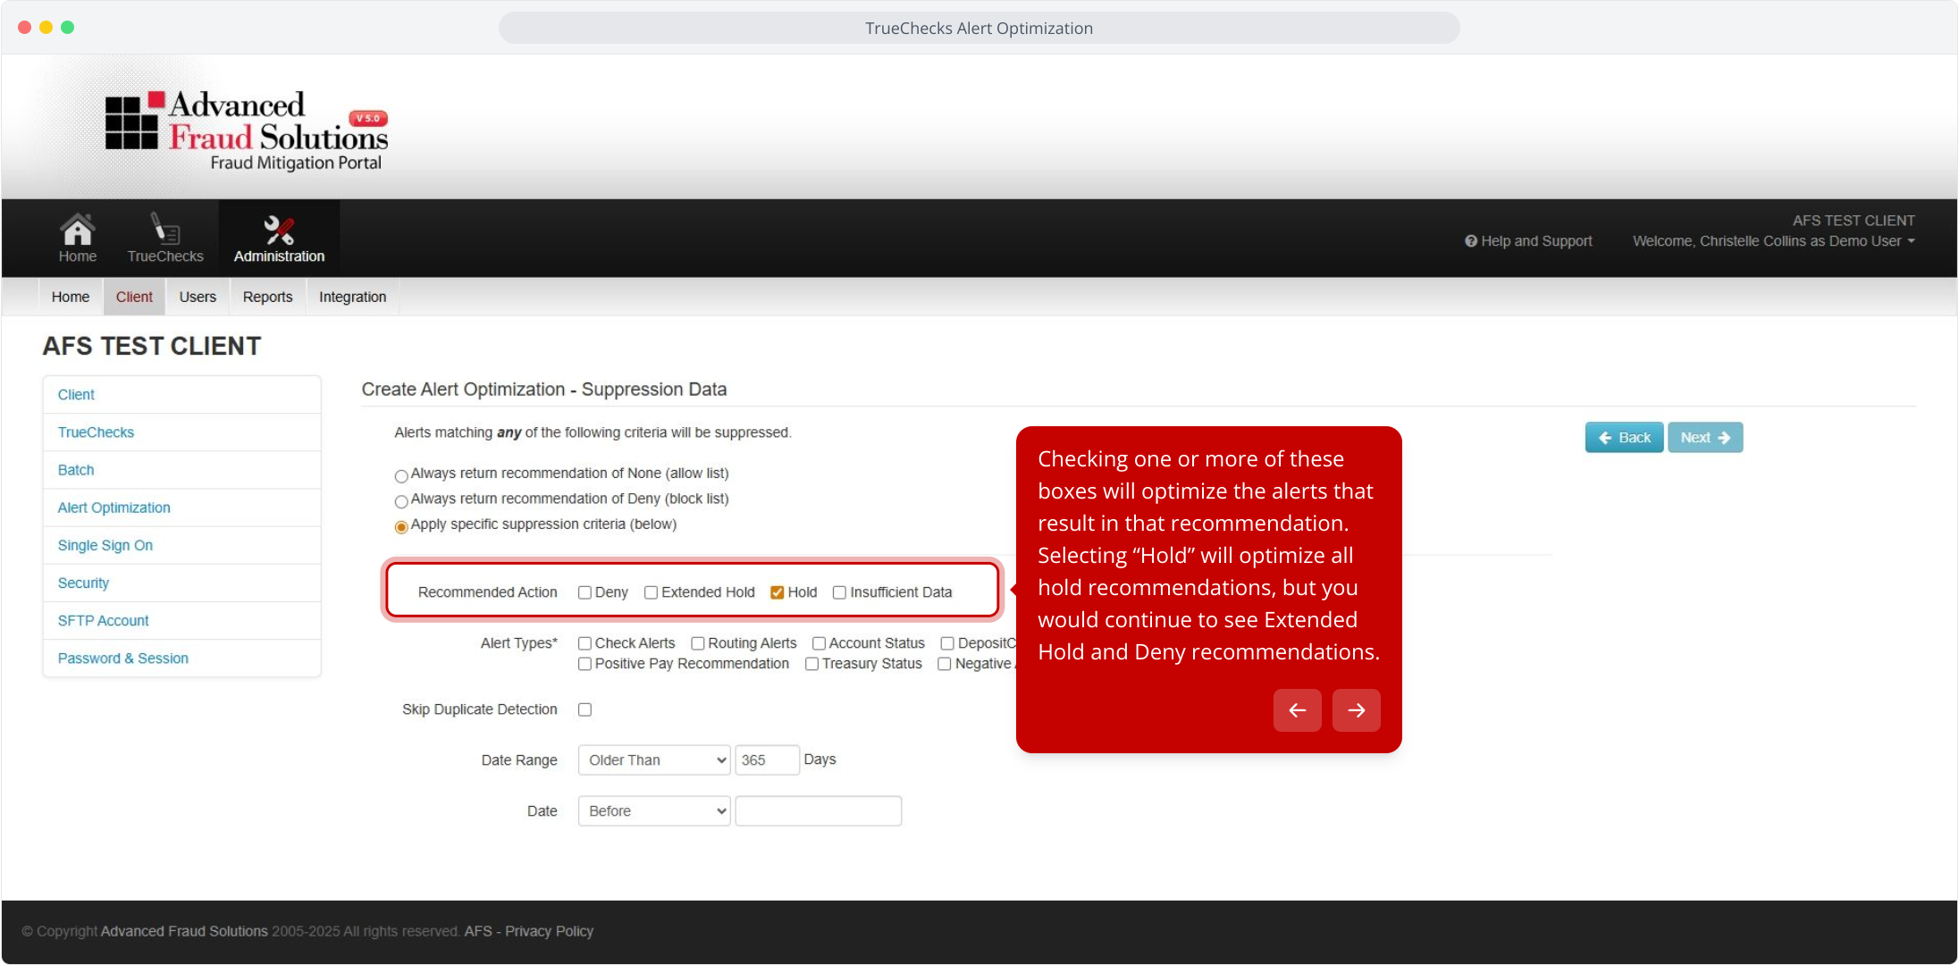The width and height of the screenshot is (1959, 965).
Task: Open the Reports tab
Action: point(268,297)
